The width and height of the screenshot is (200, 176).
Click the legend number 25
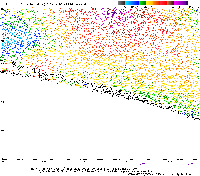click(153, 7)
